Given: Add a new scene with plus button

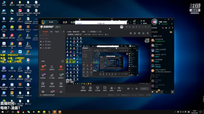Looking at the screenshot, I should pyautogui.click(x=63, y=32).
